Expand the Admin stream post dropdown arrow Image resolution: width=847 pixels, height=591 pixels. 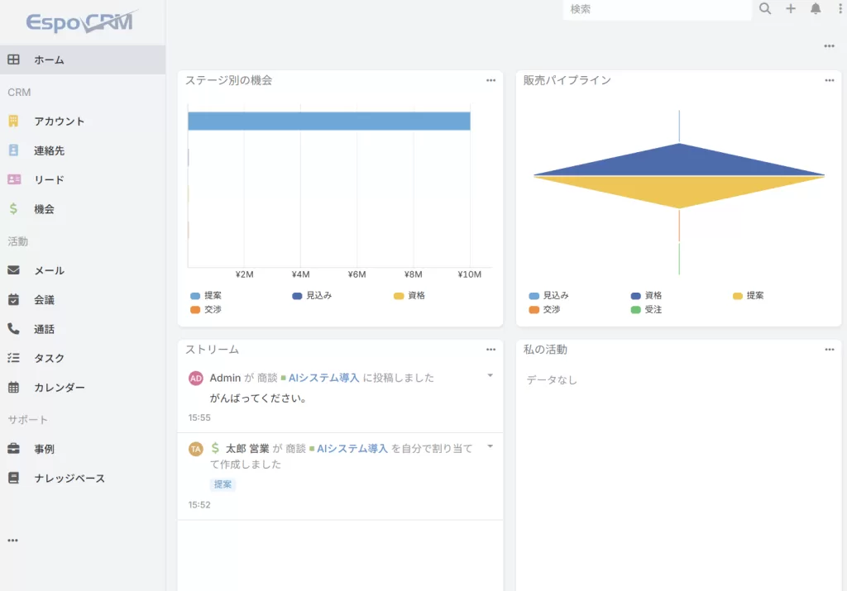coord(490,376)
